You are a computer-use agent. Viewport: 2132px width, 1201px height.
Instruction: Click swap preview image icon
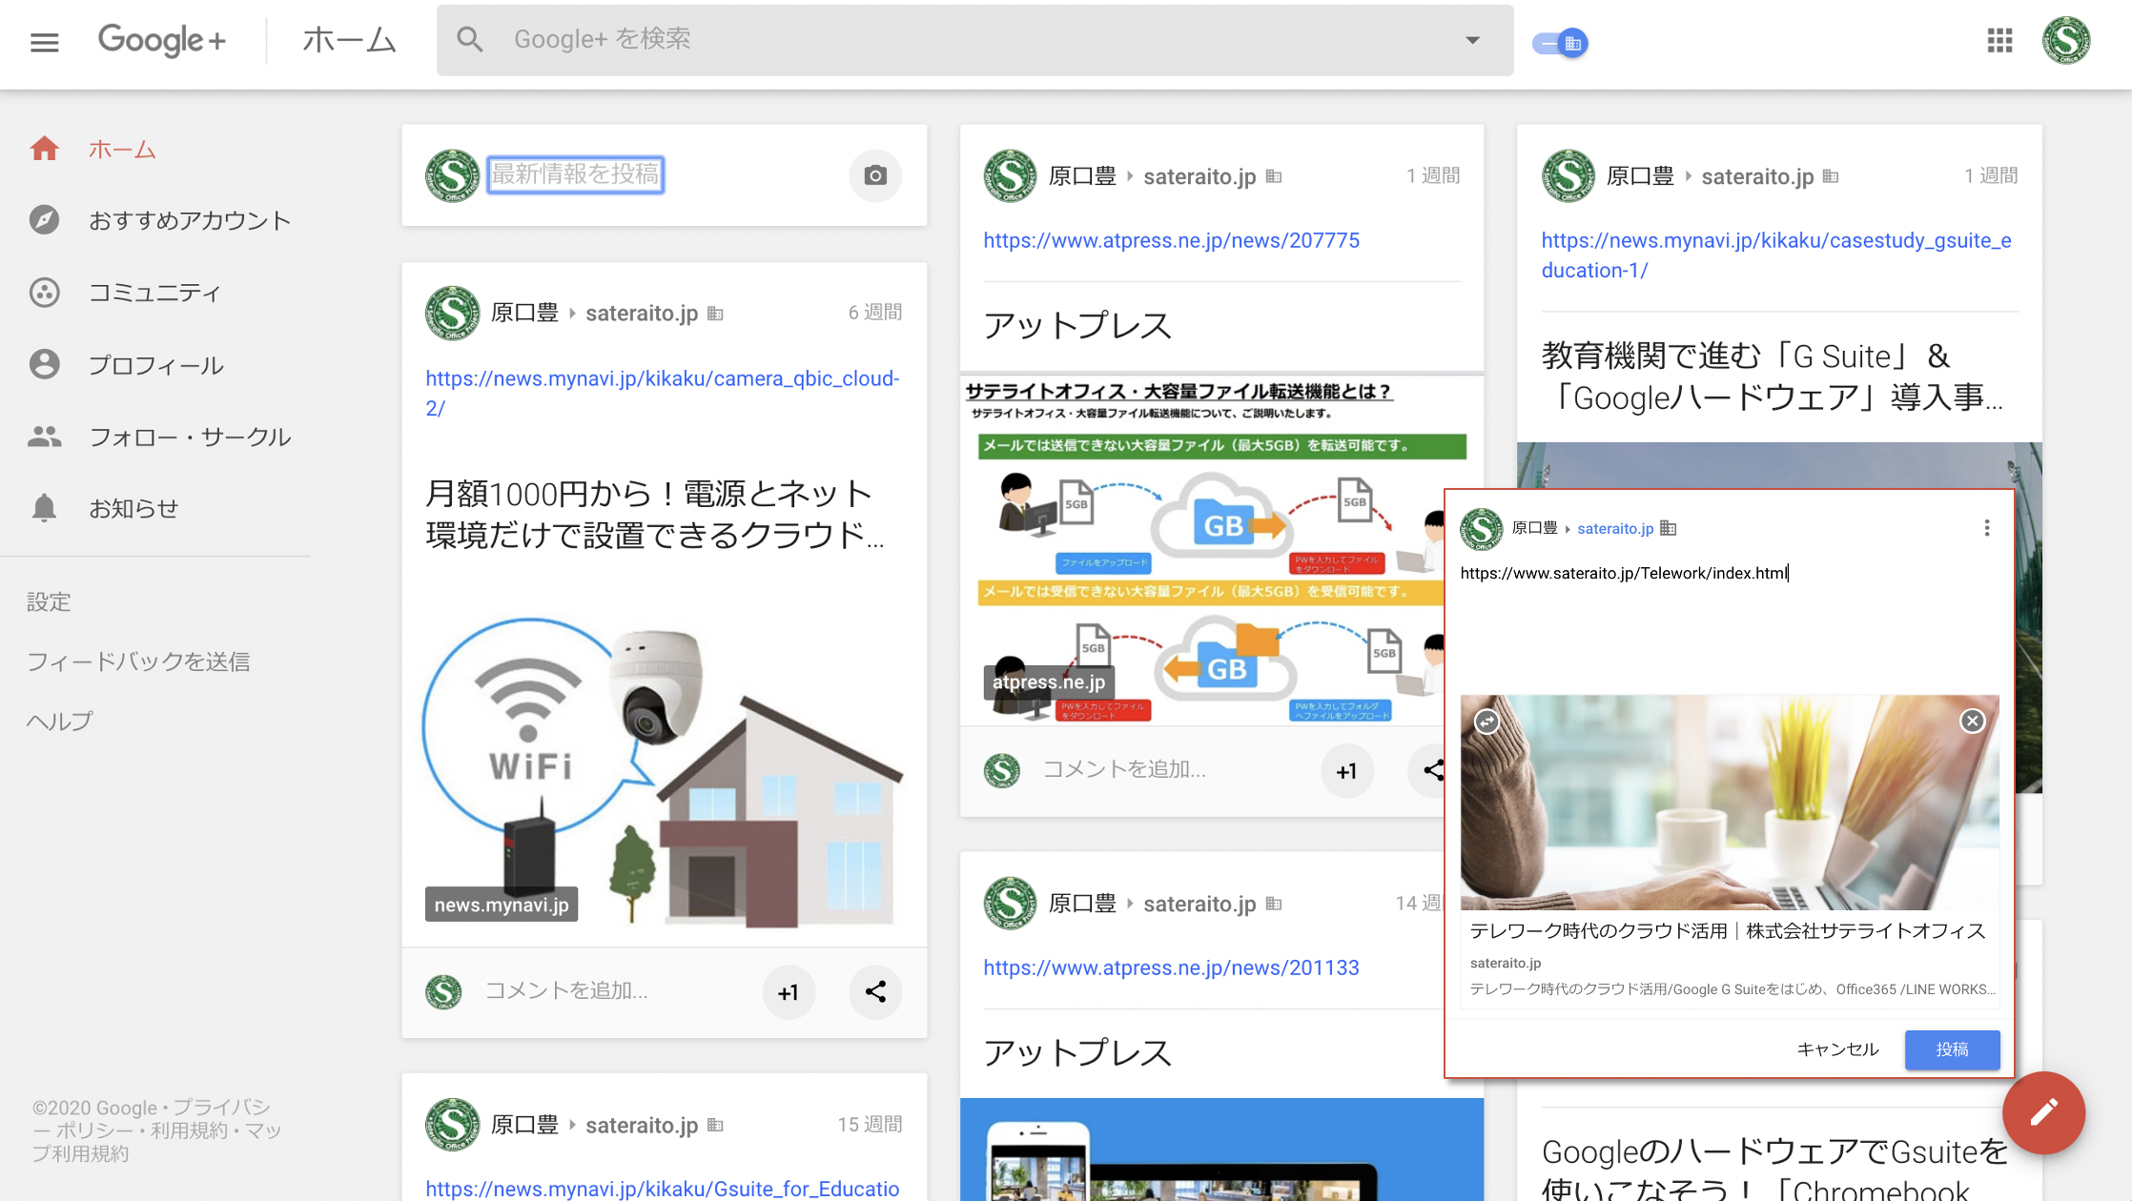(1486, 722)
